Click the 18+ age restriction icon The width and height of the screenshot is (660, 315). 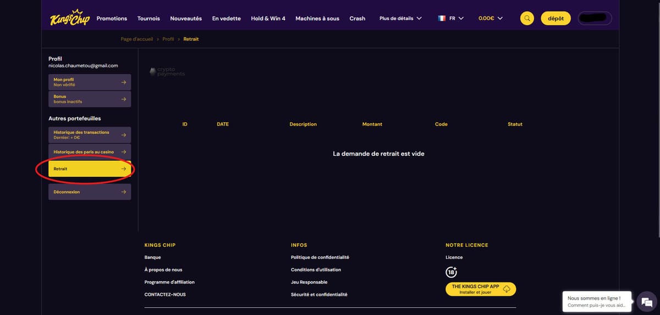point(451,272)
